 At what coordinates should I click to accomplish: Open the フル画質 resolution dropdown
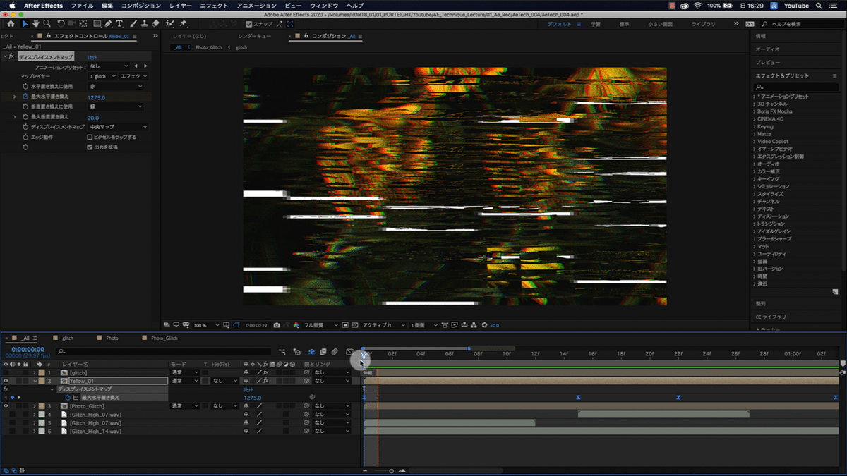tap(318, 325)
